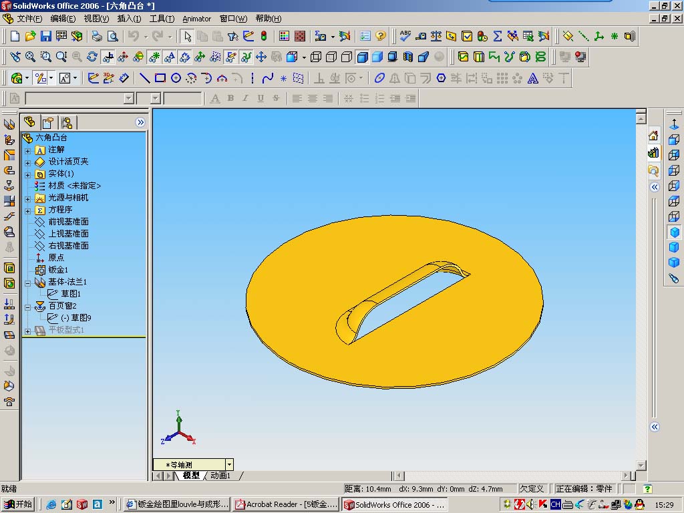Expand the 设计活页夹 tree node

click(x=27, y=163)
